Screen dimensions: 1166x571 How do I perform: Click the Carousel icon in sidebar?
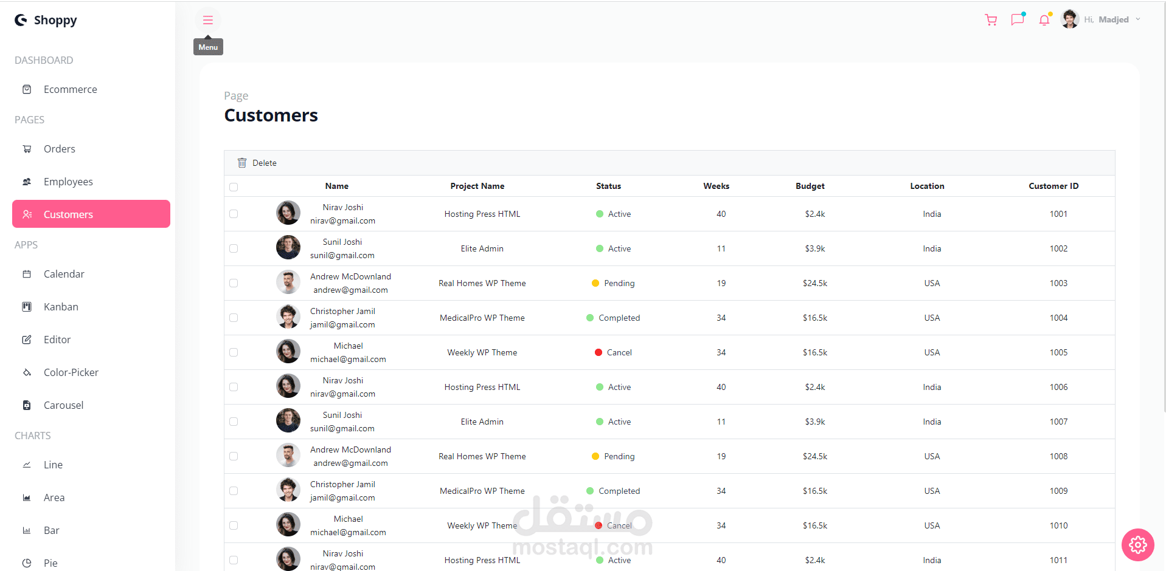coord(27,405)
